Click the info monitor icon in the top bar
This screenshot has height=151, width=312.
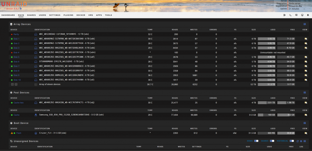pos(302,15)
